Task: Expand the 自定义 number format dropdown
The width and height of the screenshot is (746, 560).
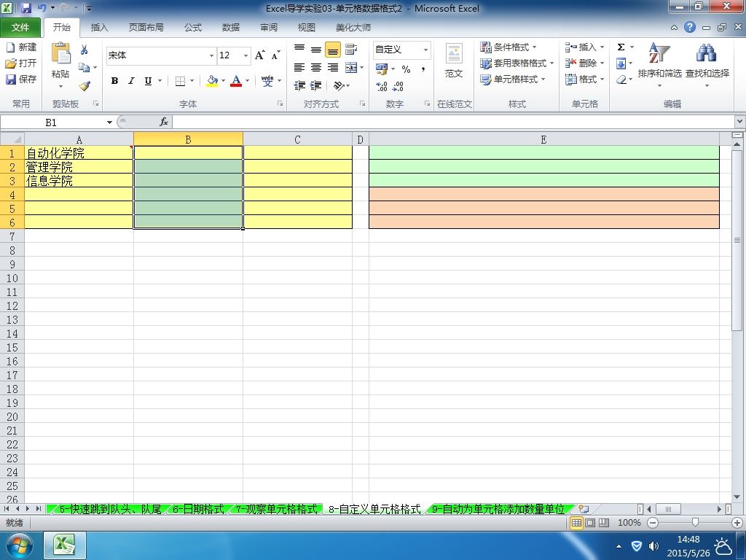Action: [x=425, y=50]
